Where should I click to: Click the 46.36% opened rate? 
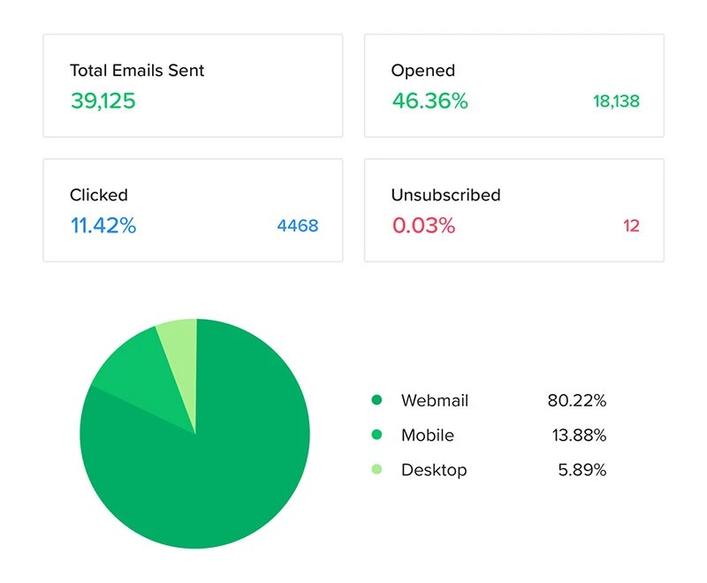pos(430,101)
